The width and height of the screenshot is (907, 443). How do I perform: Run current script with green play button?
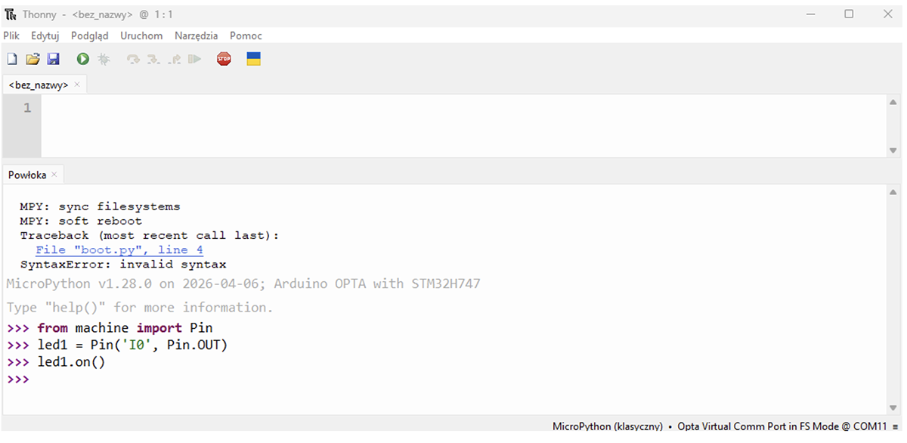[82, 59]
